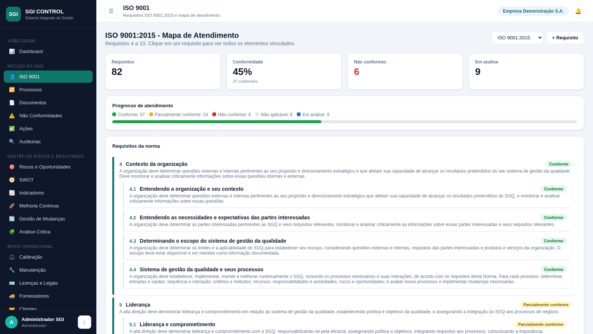Click the Ações checkmark icon
This screenshot has width=593, height=334.
point(12,129)
